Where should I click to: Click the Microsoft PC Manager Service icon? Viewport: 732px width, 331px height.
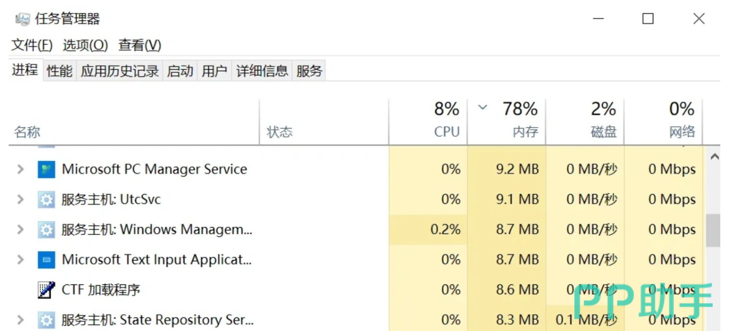[46, 170]
